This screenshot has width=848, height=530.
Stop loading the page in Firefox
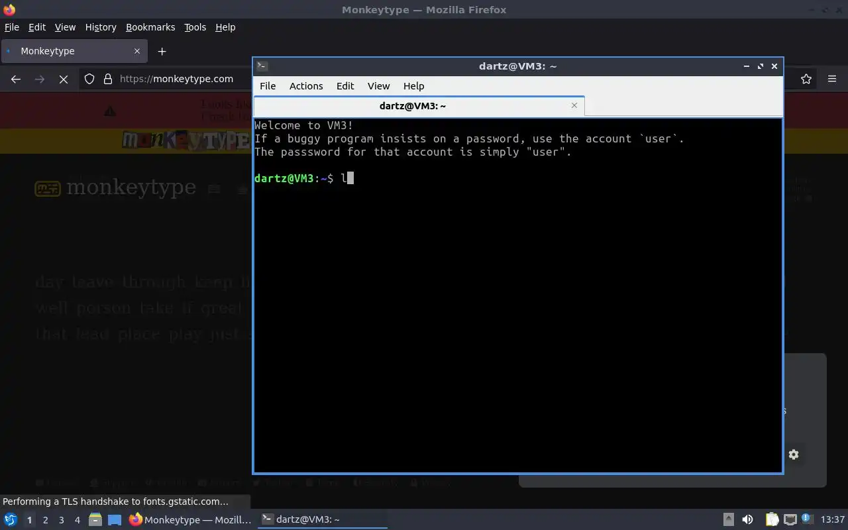tap(64, 79)
